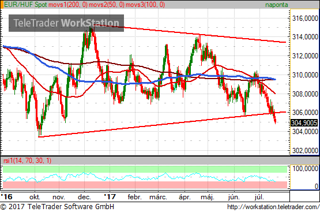Click the current price tag 304,9005
The width and height of the screenshot is (320, 212).
[304, 123]
